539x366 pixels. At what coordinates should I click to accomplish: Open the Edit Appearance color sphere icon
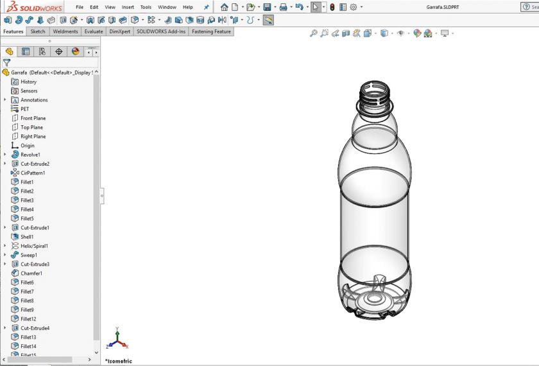417,33
